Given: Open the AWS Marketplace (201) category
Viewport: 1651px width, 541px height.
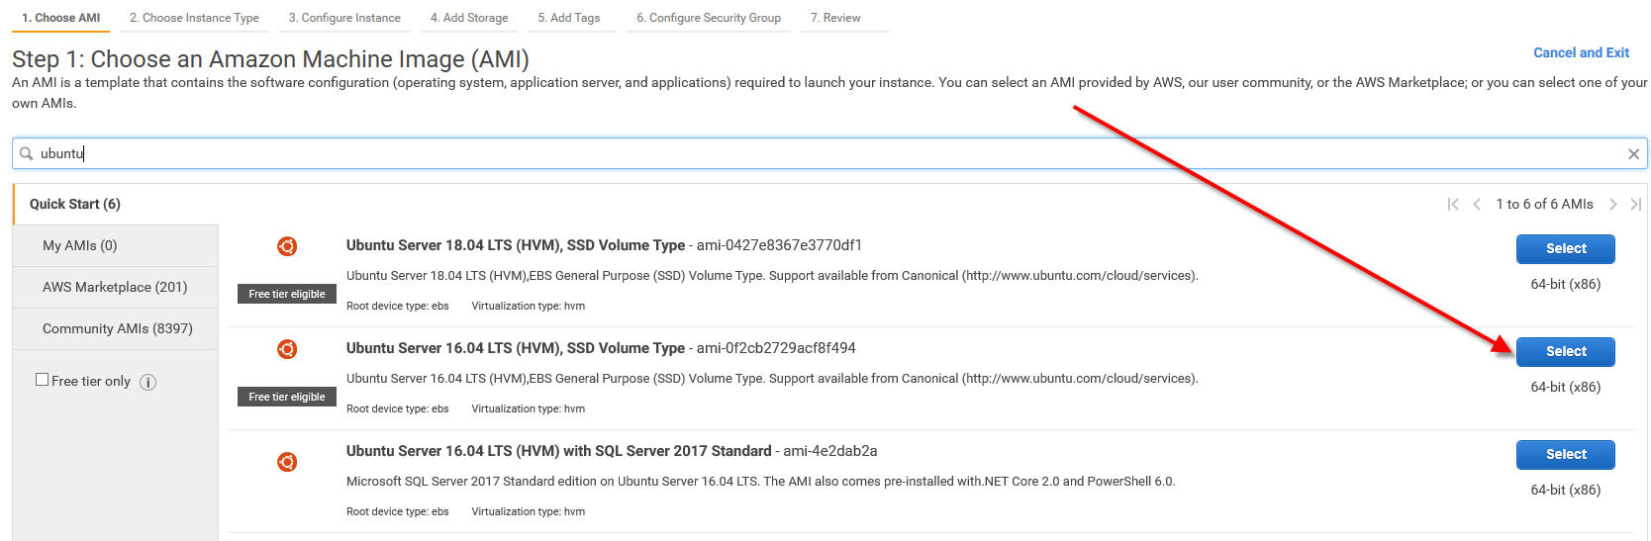Looking at the screenshot, I should [115, 288].
